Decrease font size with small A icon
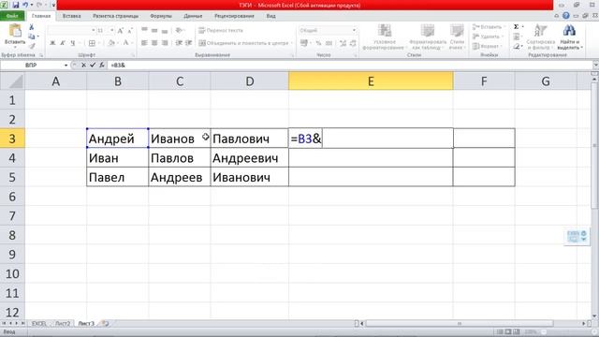599x337 pixels. point(130,31)
